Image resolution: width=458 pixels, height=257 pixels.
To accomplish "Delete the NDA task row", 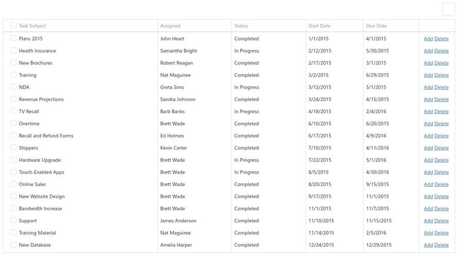I will coord(441,87).
